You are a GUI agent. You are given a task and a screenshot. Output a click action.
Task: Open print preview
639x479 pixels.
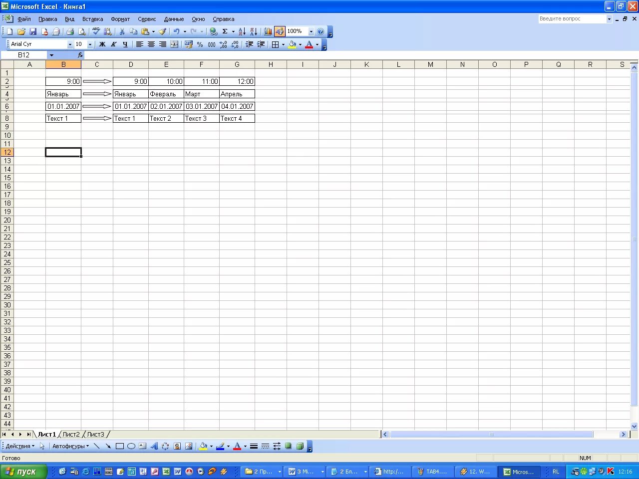coord(82,31)
